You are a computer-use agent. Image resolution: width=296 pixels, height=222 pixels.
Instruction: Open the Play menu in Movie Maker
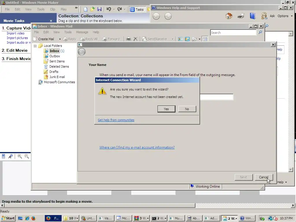click(64, 9)
